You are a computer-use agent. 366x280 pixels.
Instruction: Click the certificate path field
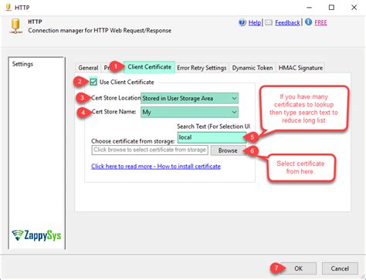(150, 150)
